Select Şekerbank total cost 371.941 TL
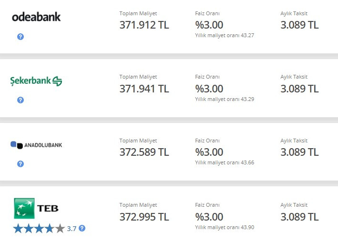This screenshot has height=242, width=338. pyautogui.click(x=144, y=89)
